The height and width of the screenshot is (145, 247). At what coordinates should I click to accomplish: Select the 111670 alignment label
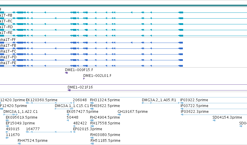pos(13,135)
